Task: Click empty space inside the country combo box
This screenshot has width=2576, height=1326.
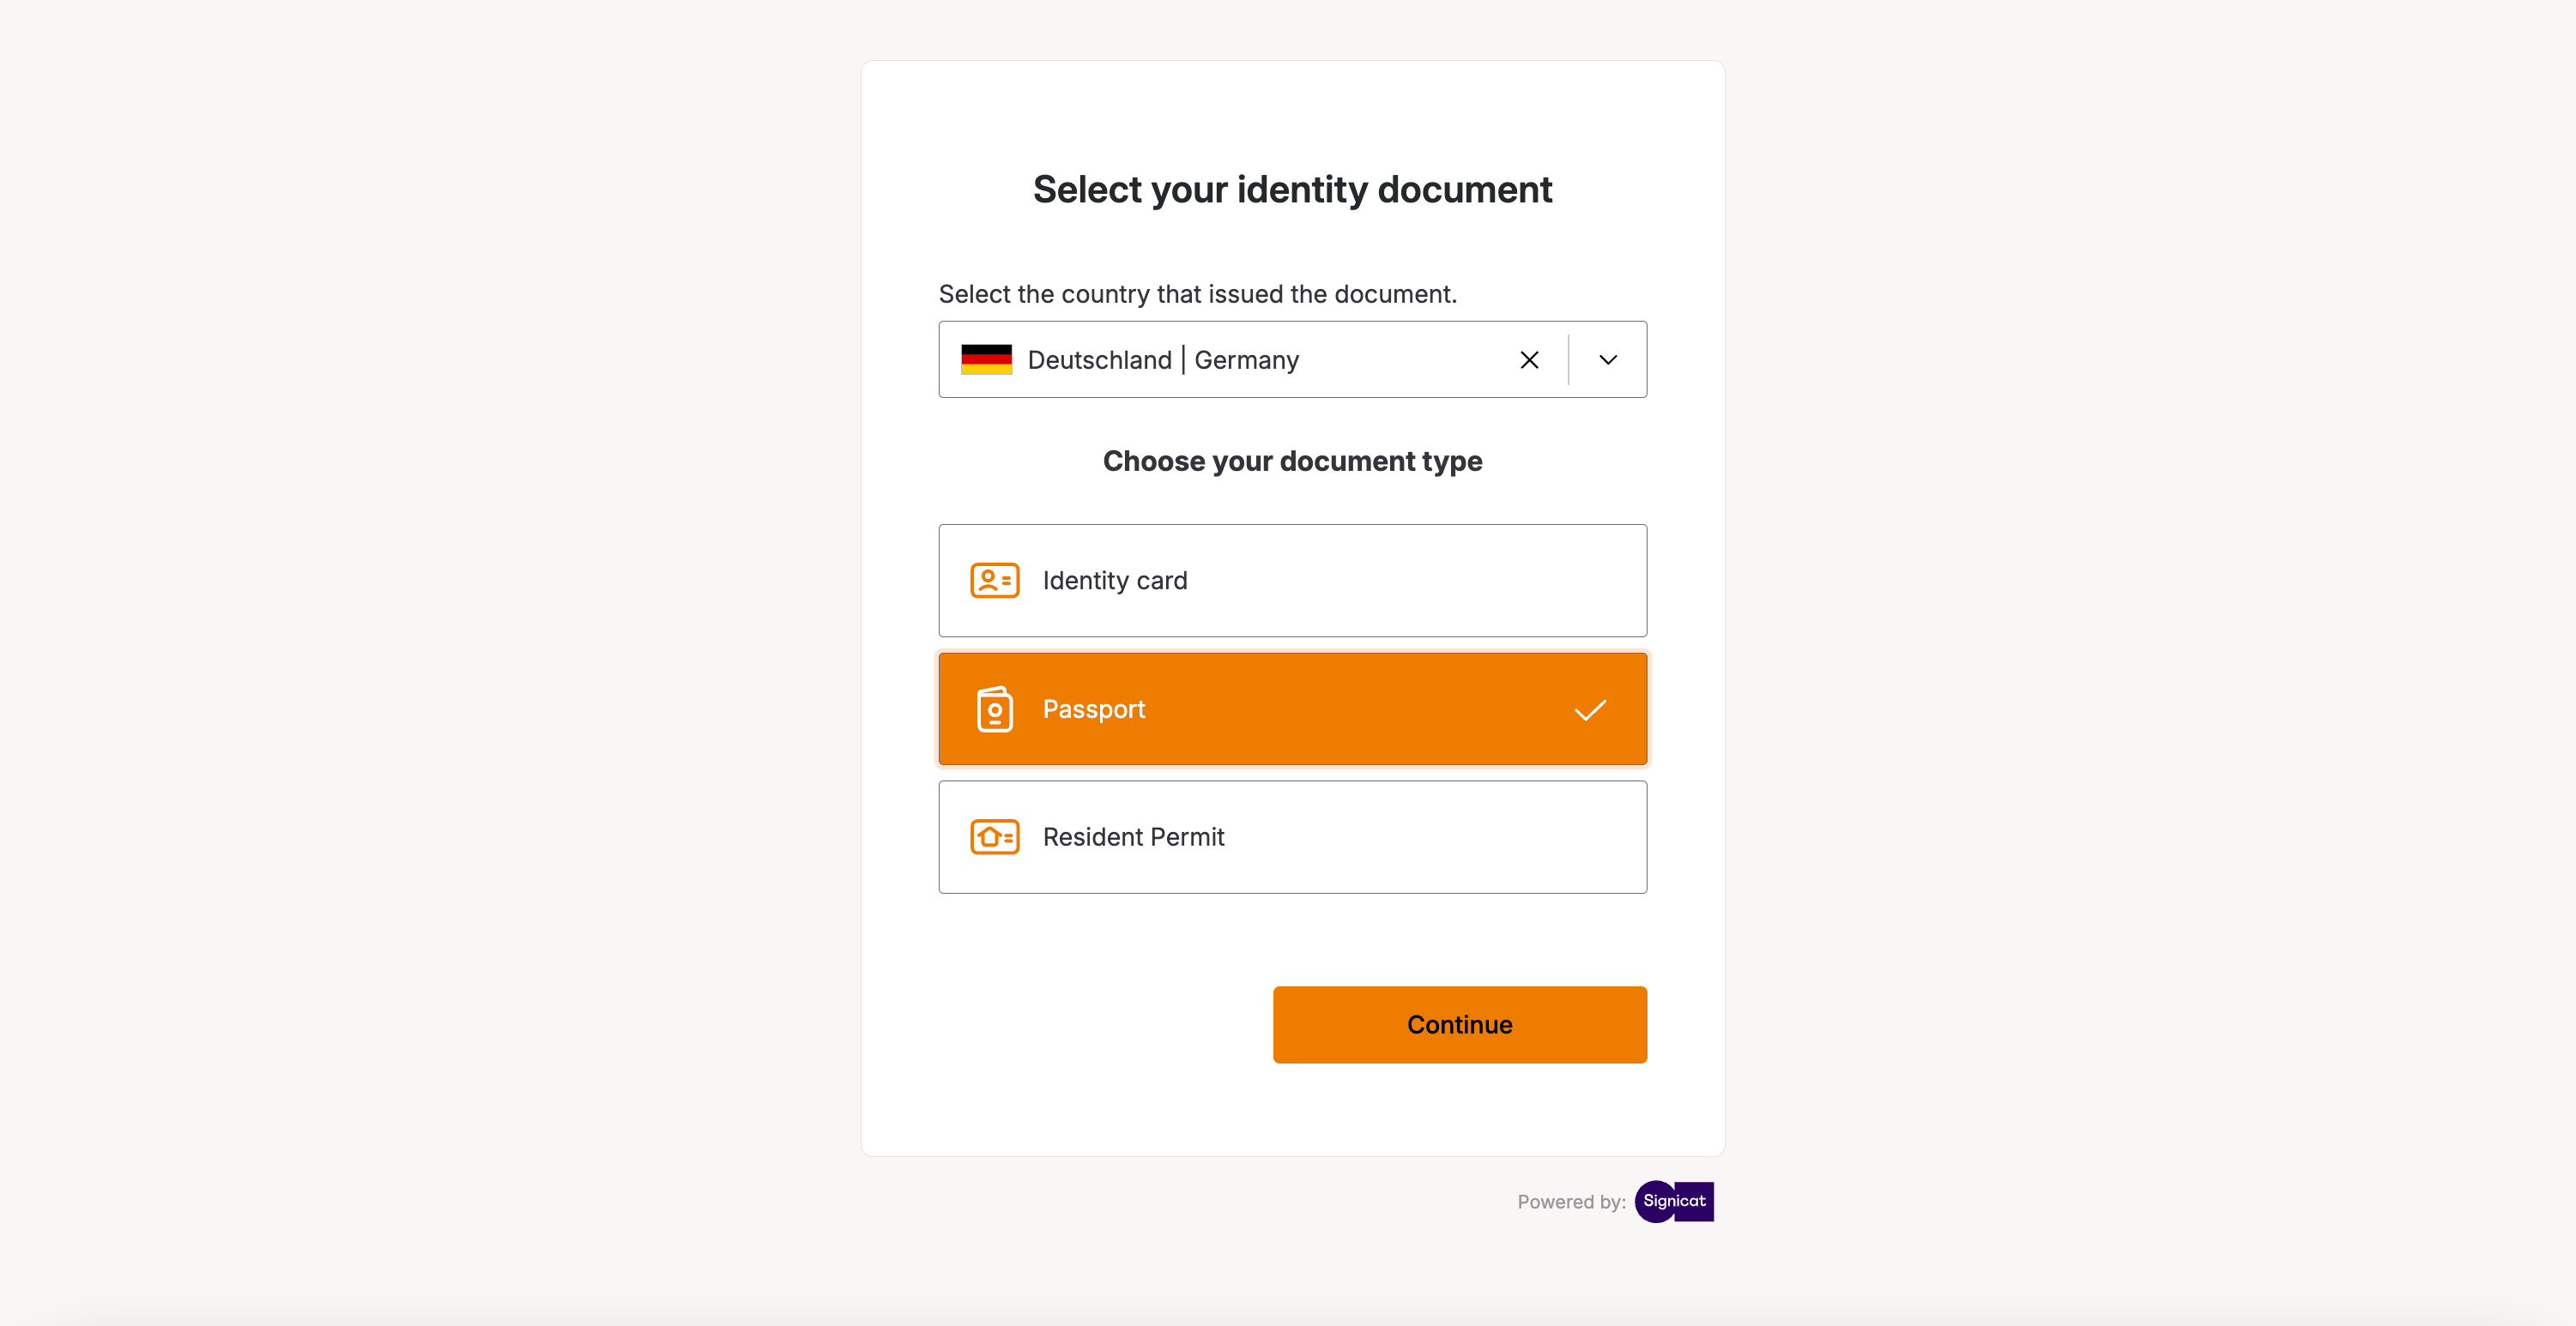Action: [1400, 359]
